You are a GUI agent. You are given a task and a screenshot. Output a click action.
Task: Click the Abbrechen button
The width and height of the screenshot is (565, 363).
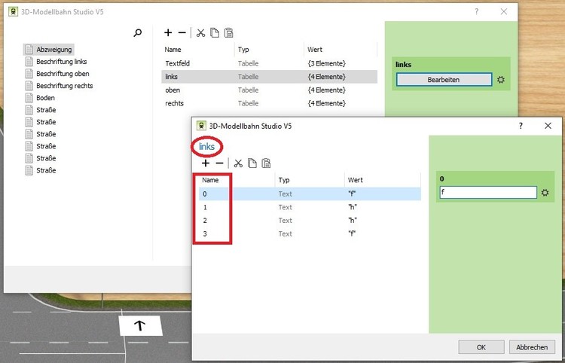532,347
